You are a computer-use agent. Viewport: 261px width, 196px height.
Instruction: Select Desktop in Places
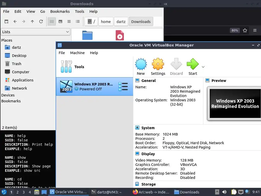[x=19, y=56]
